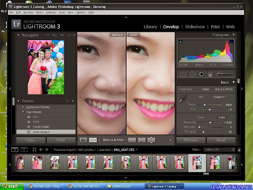Viewport: 253px width, 190px height.
Task: Select the Adjustment Brush tool
Action: click(x=224, y=74)
